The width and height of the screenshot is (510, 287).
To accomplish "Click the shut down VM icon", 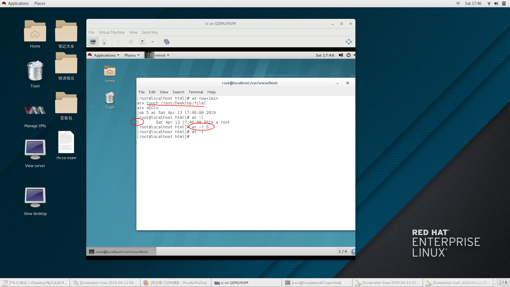I will (142, 42).
